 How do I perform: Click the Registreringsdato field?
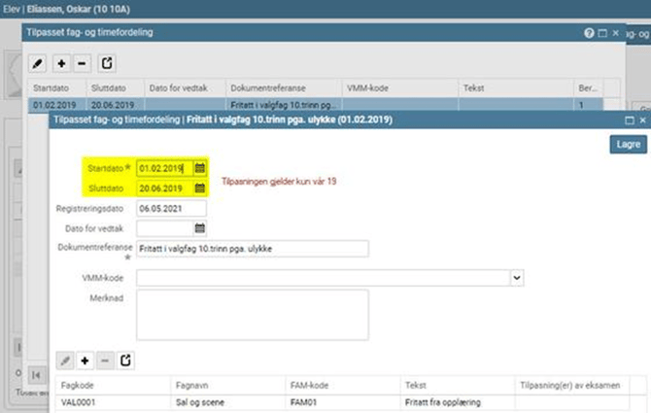(171, 208)
